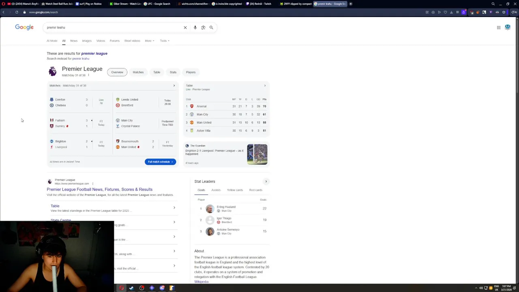Select the Premier League Stats tab
519x292 pixels.
tap(173, 72)
